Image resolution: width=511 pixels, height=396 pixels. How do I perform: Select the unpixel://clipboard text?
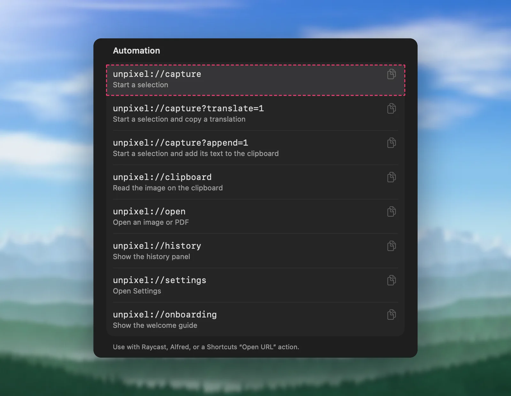pyautogui.click(x=162, y=177)
